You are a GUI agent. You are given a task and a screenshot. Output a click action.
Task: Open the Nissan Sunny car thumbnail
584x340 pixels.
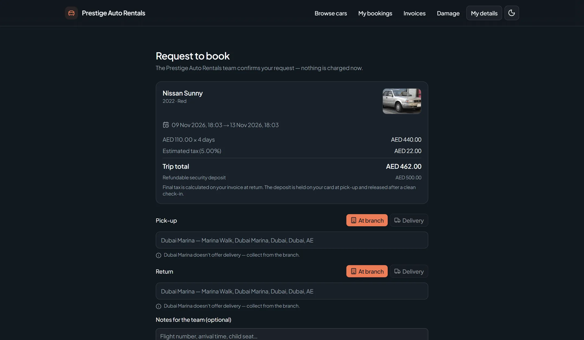402,101
